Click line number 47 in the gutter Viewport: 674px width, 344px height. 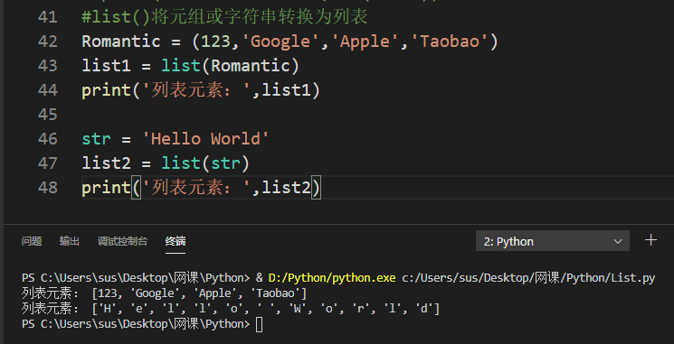[x=47, y=163]
